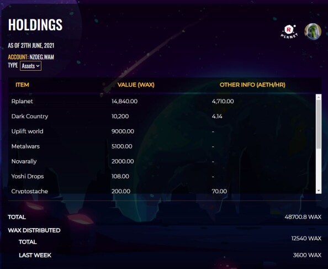Select the Novarally row item

point(24,161)
